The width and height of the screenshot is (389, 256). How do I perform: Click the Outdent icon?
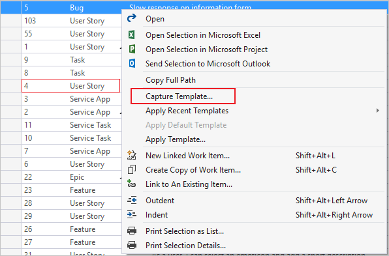pyautogui.click(x=132, y=200)
